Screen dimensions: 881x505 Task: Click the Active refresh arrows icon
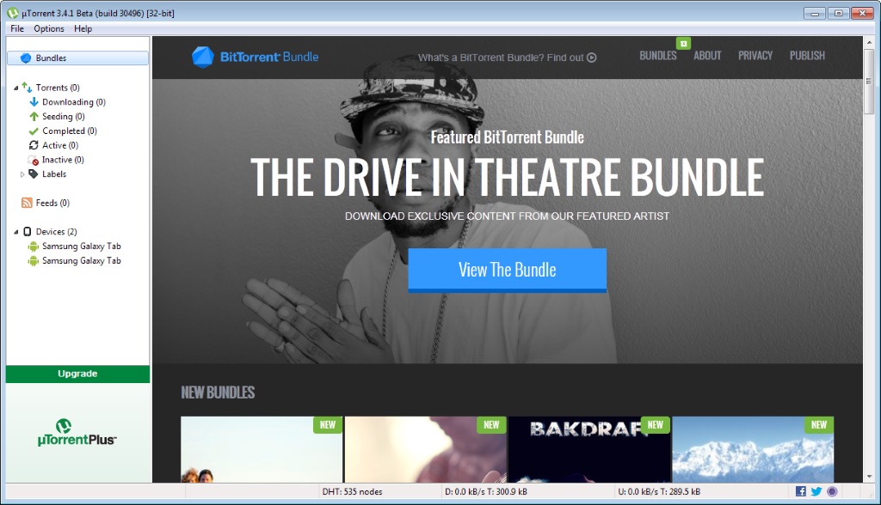pos(34,145)
